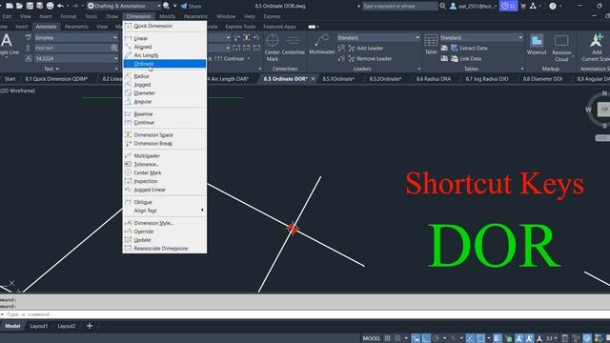Viewport: 610px width, 343px height.
Task: Choose Oblique menu entry
Action: tap(165, 202)
